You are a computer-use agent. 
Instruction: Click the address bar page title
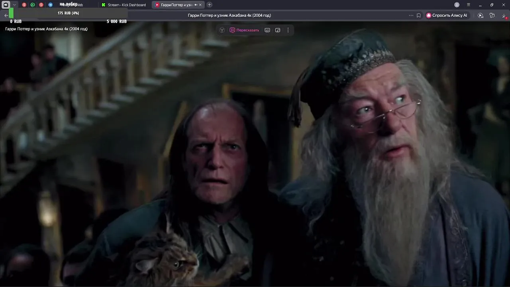229,15
